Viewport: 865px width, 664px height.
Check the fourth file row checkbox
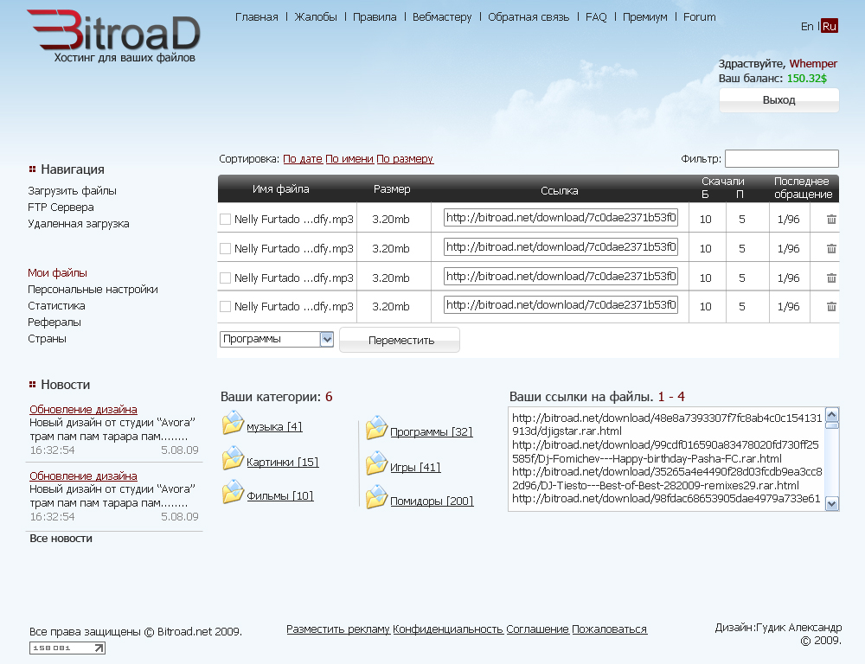tap(225, 306)
